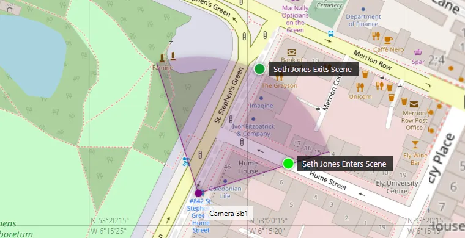Click the Unicorn restaurant fork-and-knife icon
The width and height of the screenshot is (465, 238).
click(360, 87)
